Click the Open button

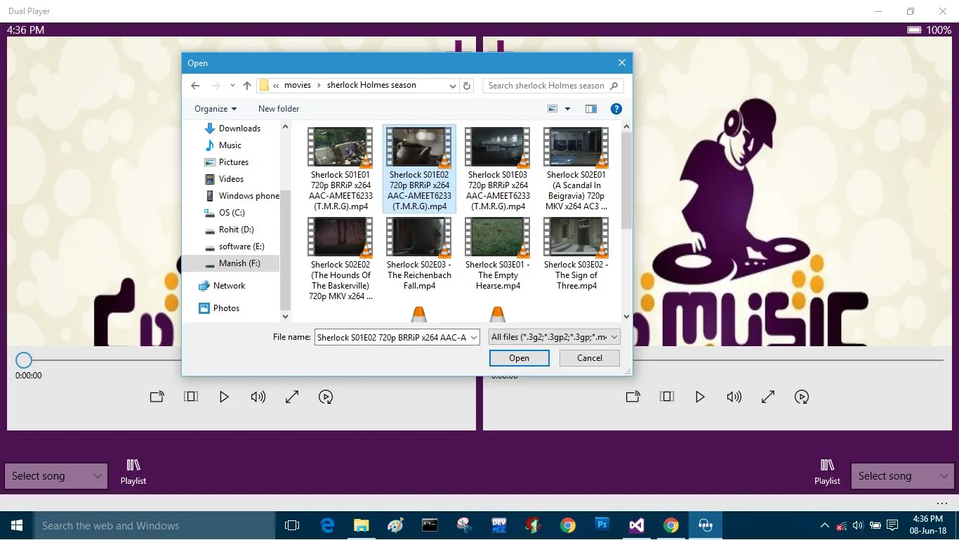tap(520, 358)
